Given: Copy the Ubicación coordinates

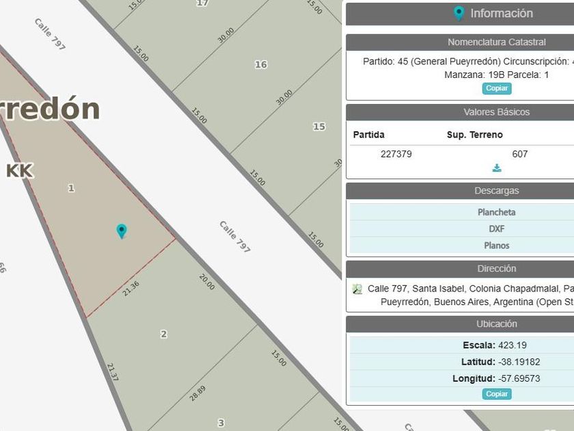Looking at the screenshot, I should coord(497,394).
